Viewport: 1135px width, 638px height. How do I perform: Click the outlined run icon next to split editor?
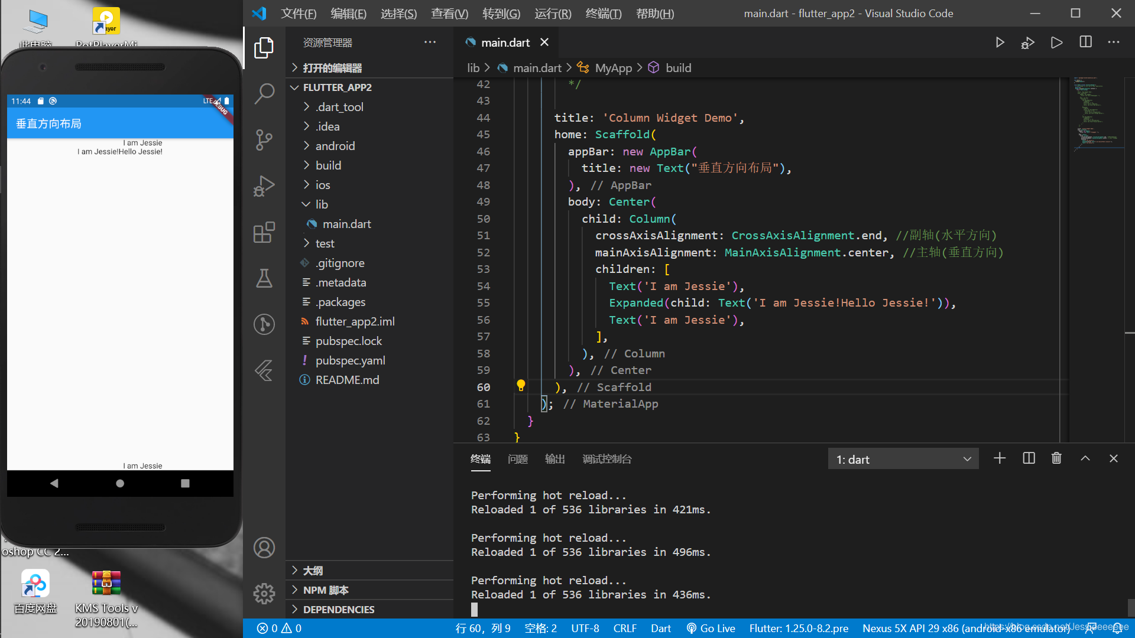point(1056,43)
